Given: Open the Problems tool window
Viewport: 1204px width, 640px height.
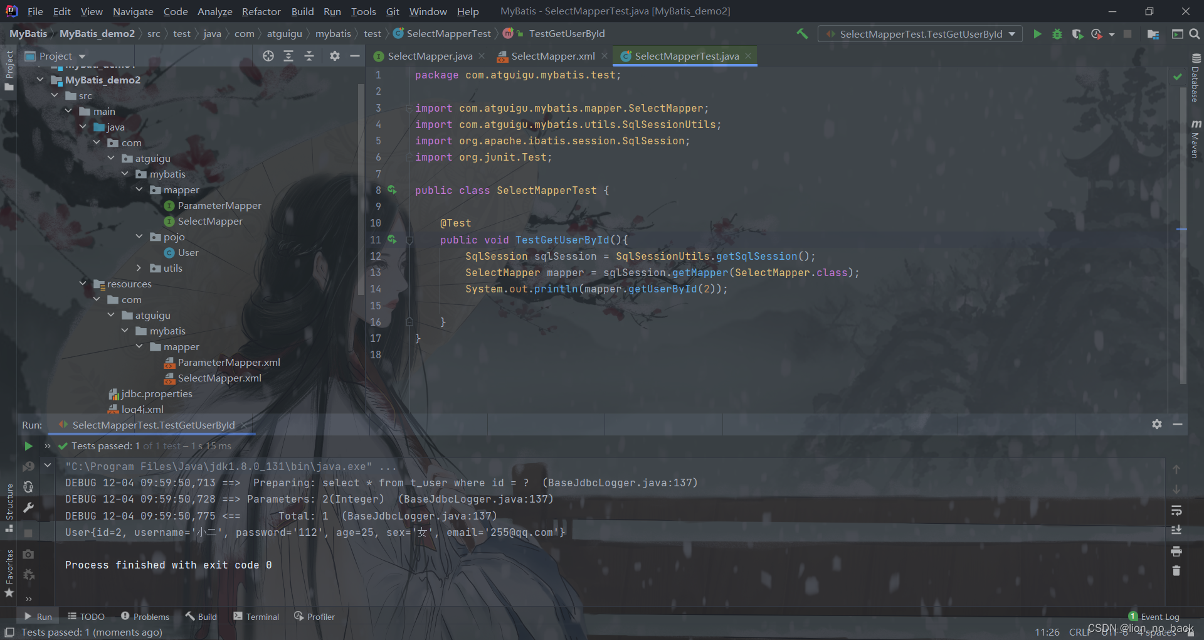Looking at the screenshot, I should pos(145,617).
